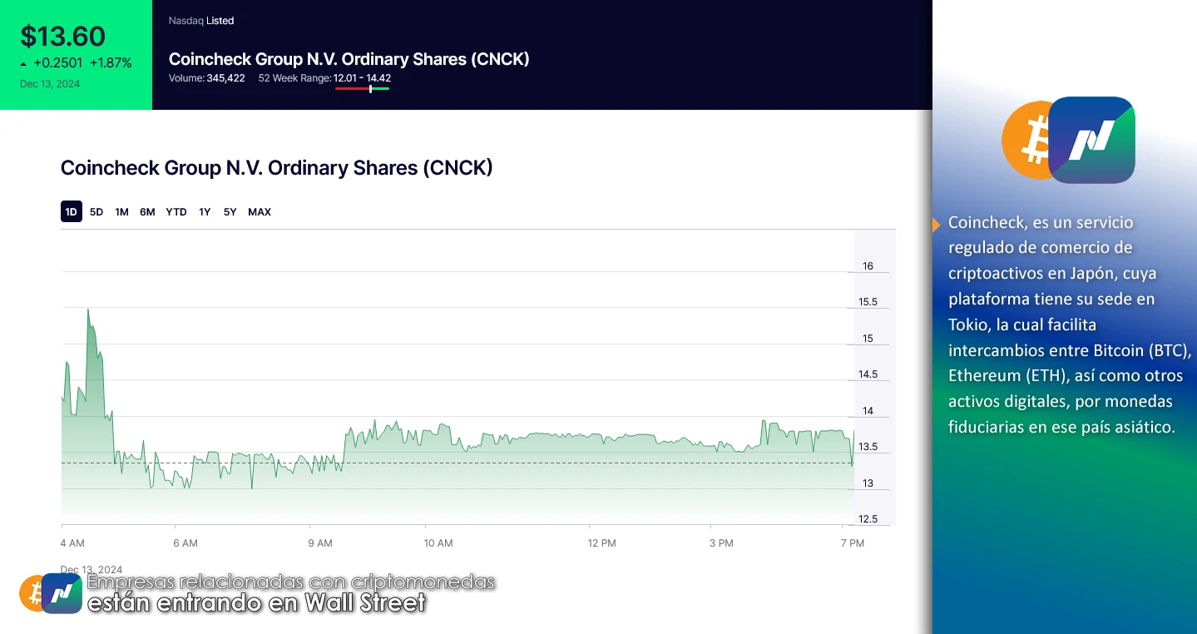Click the orange triangle bullet before Coincheck text
Image resolution: width=1197 pixels, height=634 pixels.
click(937, 224)
